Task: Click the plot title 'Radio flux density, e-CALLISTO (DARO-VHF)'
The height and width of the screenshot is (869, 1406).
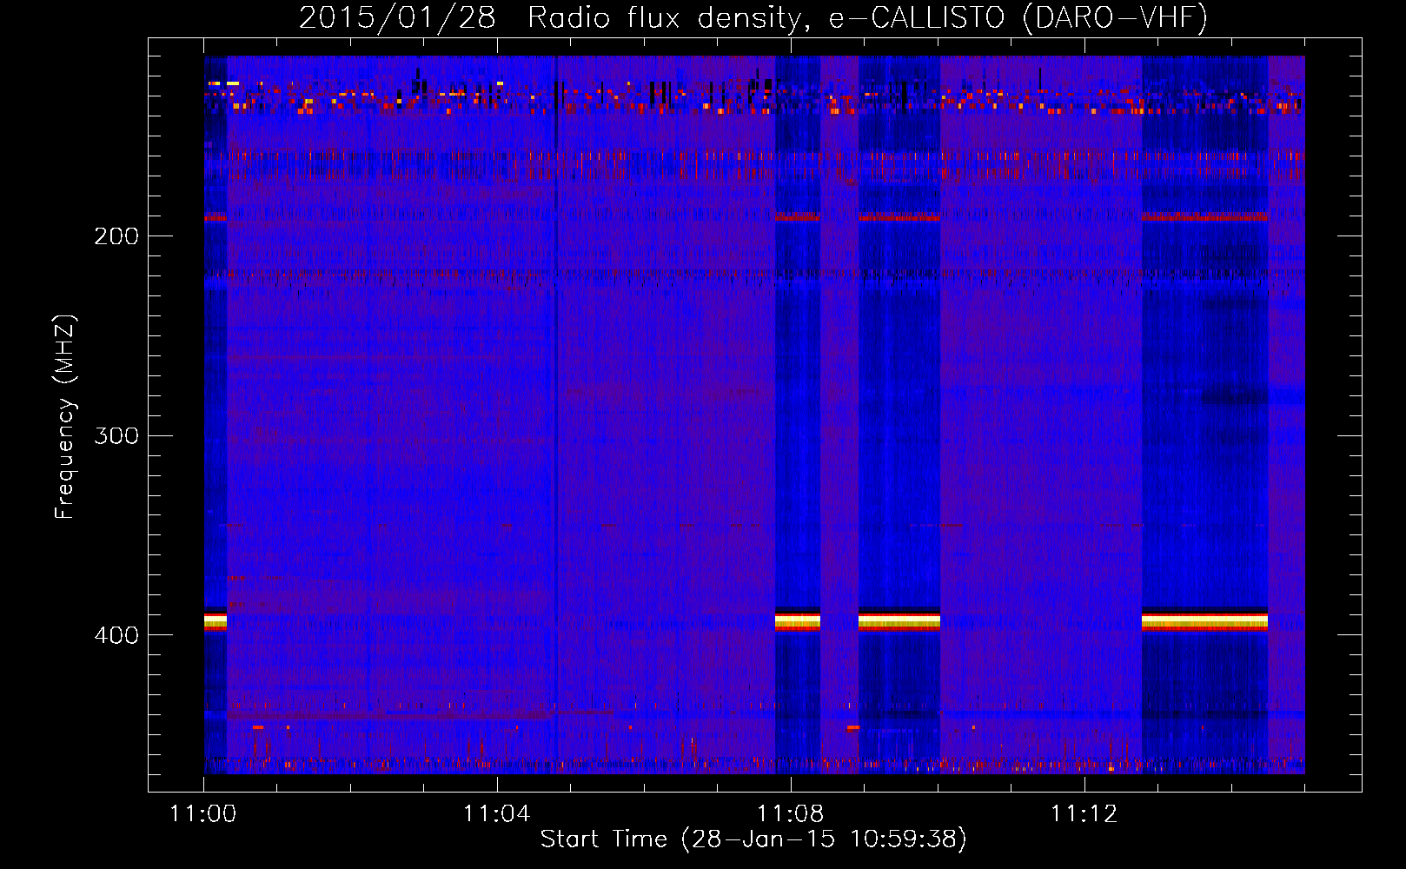Action: pyautogui.click(x=867, y=18)
